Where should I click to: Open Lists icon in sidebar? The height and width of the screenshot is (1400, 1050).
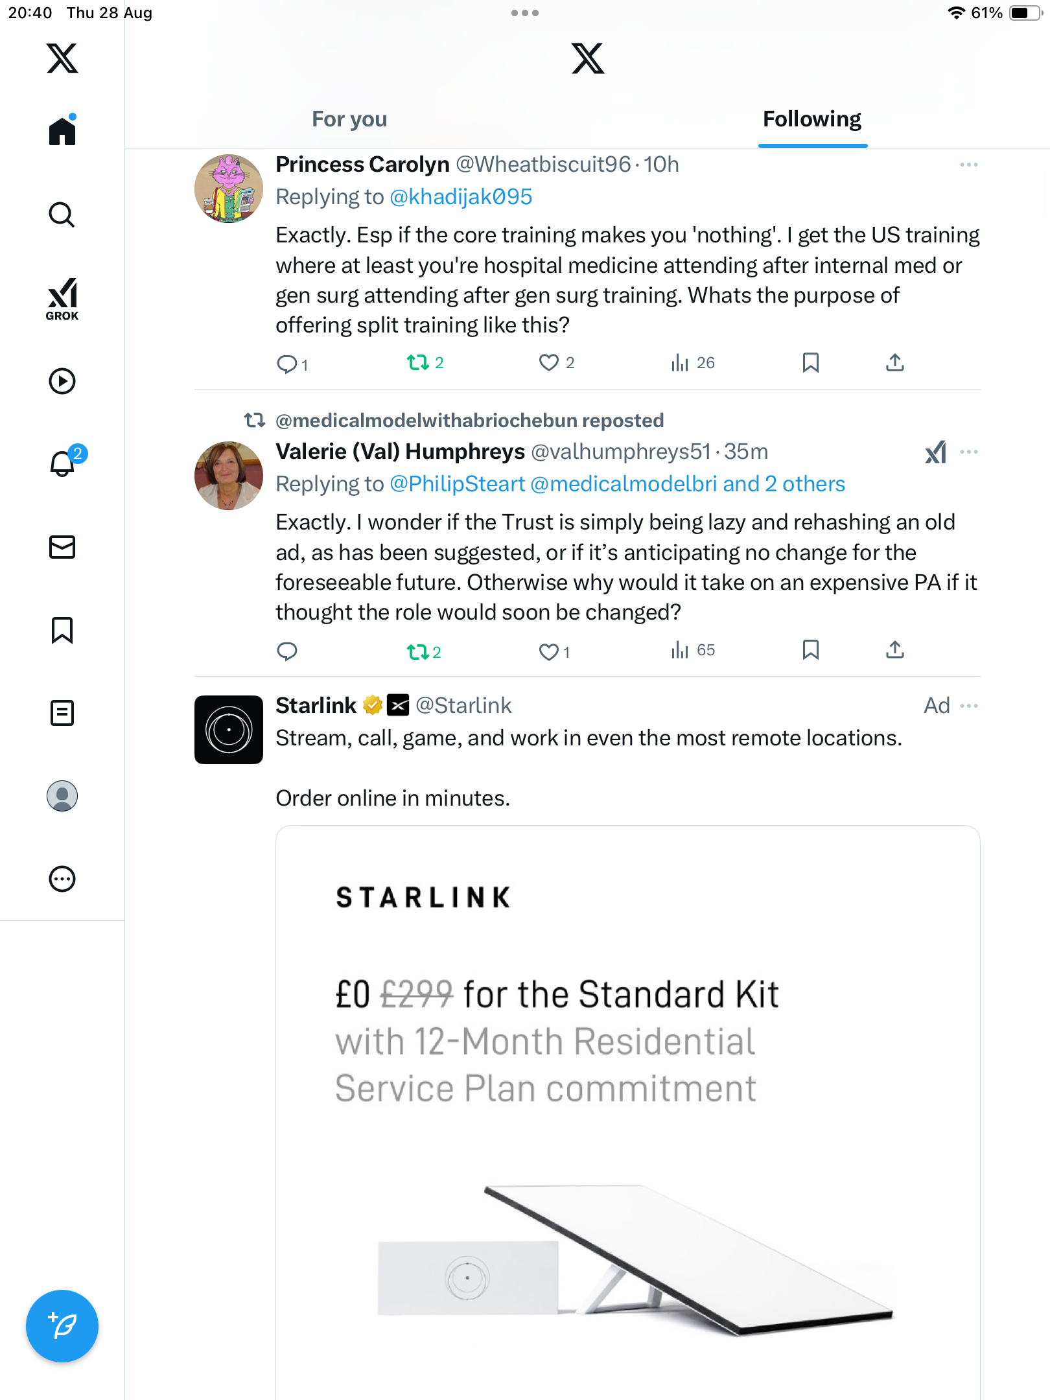[62, 713]
